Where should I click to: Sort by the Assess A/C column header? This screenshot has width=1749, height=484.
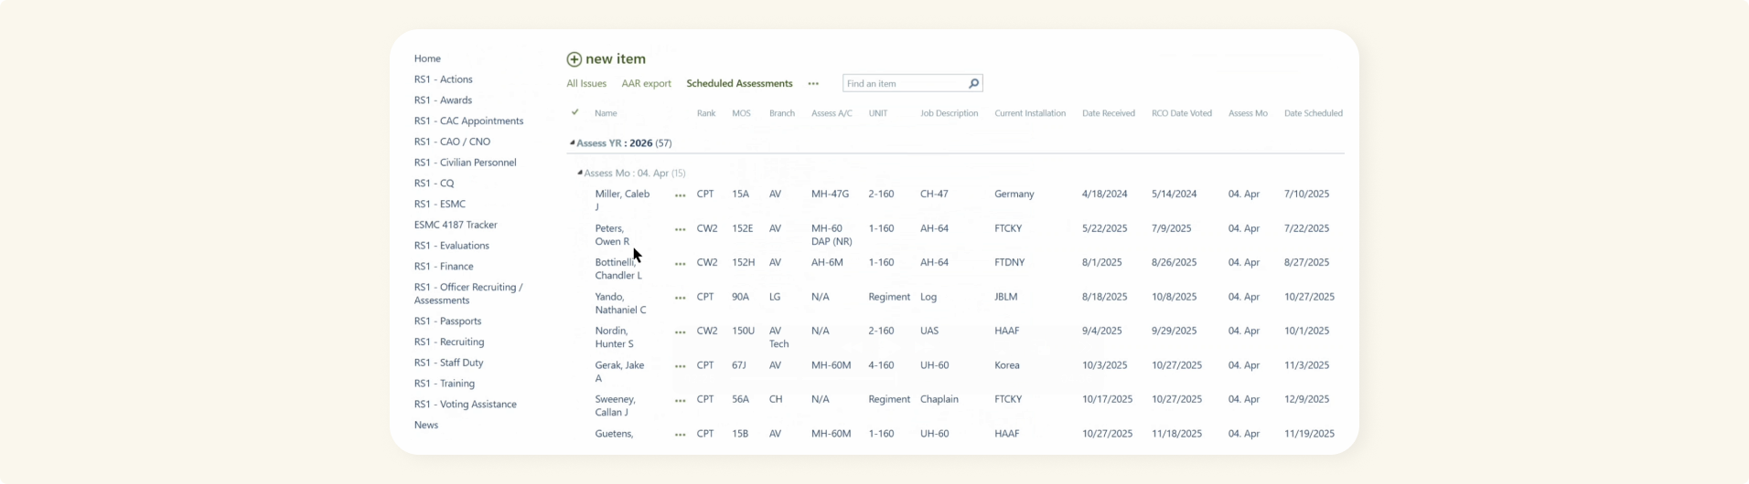pos(832,113)
